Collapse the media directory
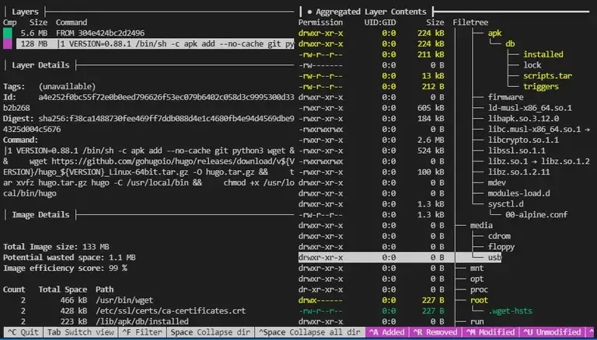Viewport: 597px width, 340px height. point(481,224)
